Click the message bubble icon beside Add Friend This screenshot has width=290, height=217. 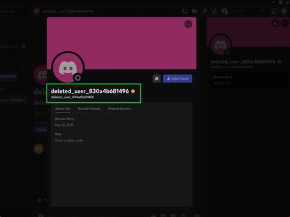157,79
